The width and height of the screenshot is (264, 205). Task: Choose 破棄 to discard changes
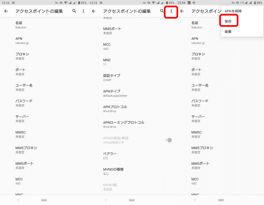pos(228,31)
